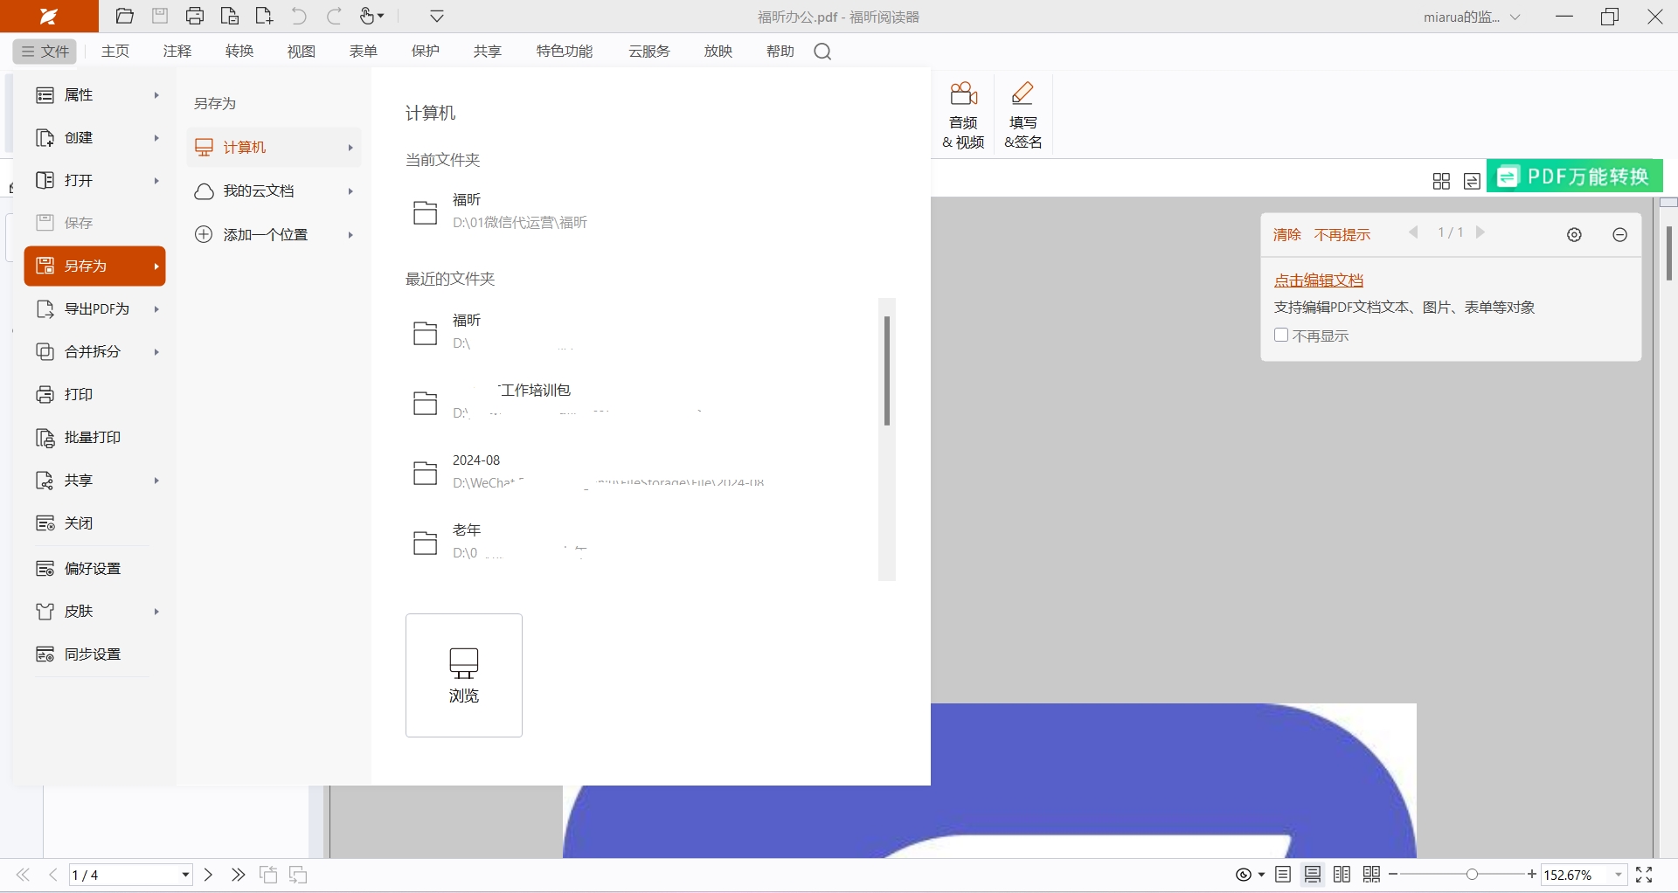Select 批量打印 in file menu
The image size is (1678, 893).
tap(95, 437)
